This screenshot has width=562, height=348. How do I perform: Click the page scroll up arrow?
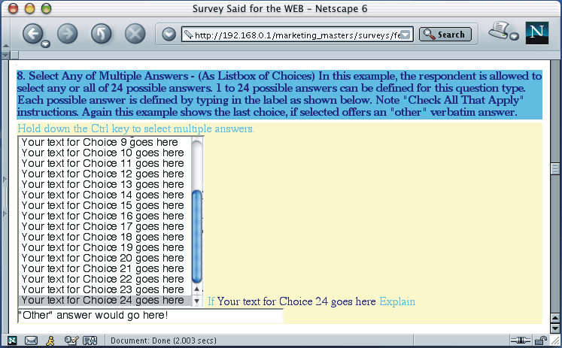pyautogui.click(x=555, y=318)
